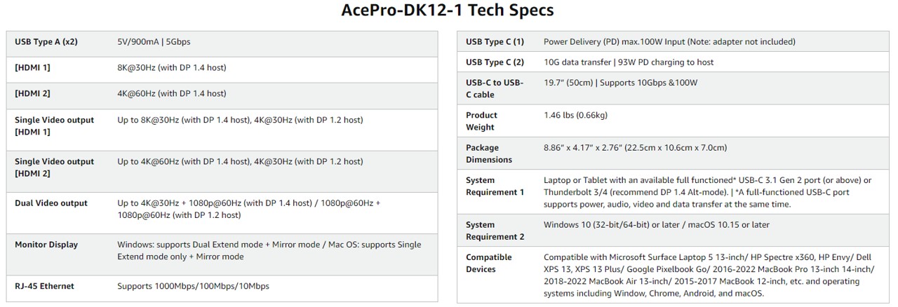This screenshot has width=898, height=307.
Task: Select the RJ-45 Ethernet label
Action: tap(44, 286)
